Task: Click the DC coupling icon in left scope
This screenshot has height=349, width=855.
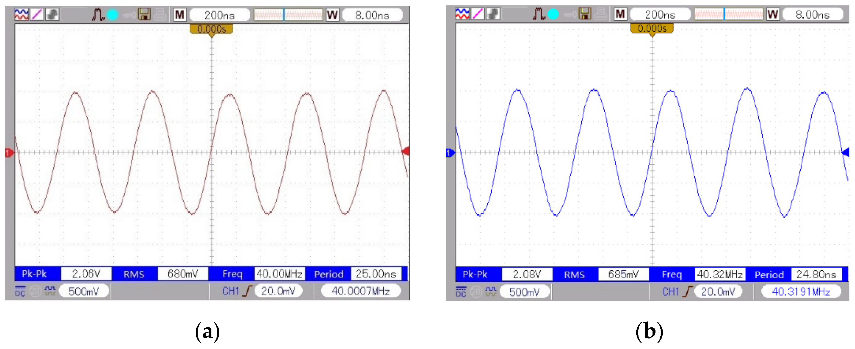Action: (x=20, y=291)
